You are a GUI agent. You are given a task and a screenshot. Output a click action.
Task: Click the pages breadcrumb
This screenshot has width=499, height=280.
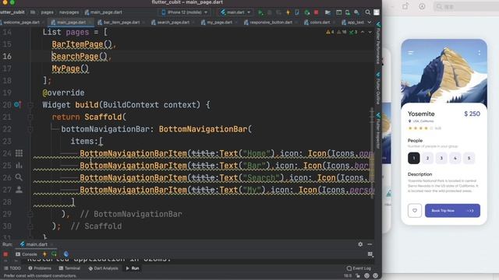(x=47, y=12)
